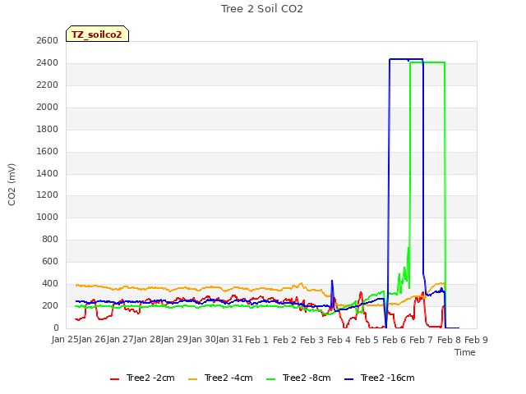Click the 400 y-axis tick label

click(x=50, y=284)
